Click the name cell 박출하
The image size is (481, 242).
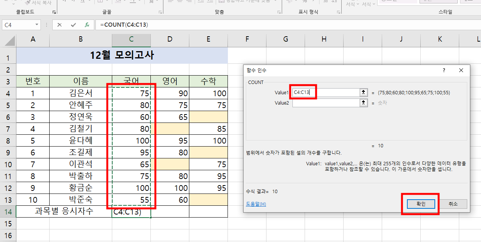[x=81, y=176]
